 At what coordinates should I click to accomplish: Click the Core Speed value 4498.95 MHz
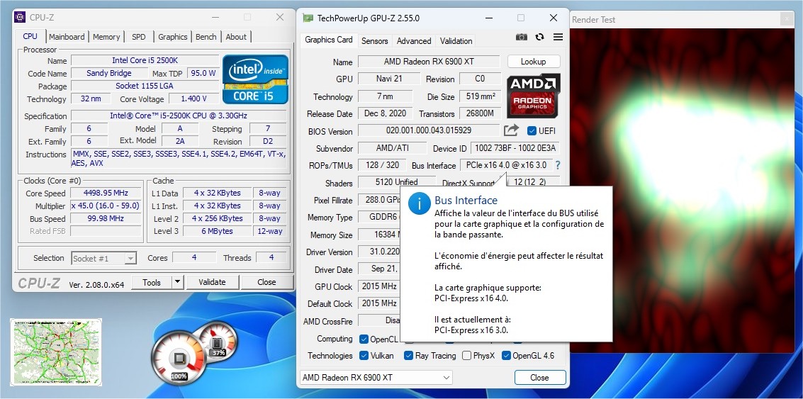pos(106,193)
